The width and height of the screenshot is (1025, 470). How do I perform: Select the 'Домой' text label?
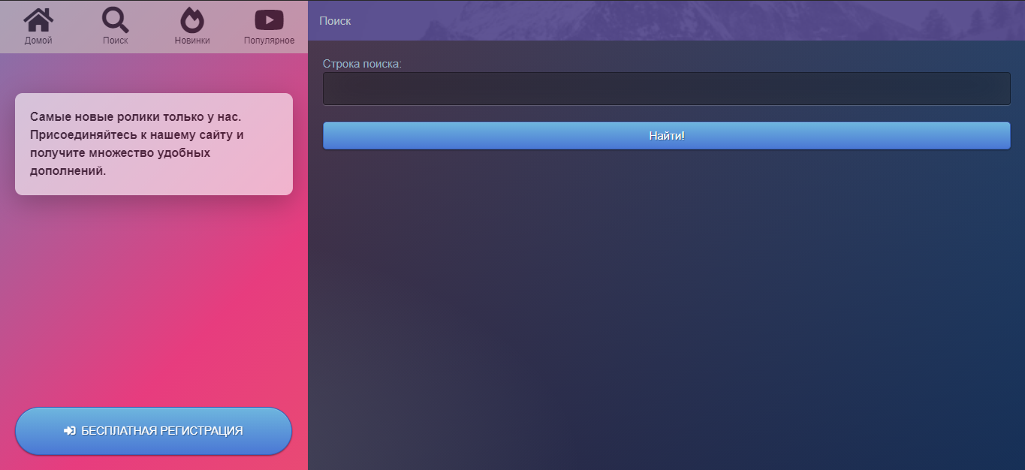pos(38,41)
